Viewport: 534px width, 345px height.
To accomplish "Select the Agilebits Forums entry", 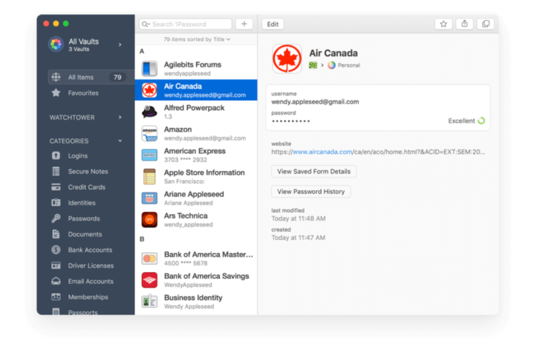I will click(196, 68).
